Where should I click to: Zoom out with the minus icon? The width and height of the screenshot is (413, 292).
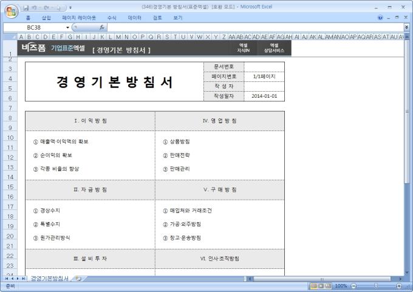click(353, 285)
